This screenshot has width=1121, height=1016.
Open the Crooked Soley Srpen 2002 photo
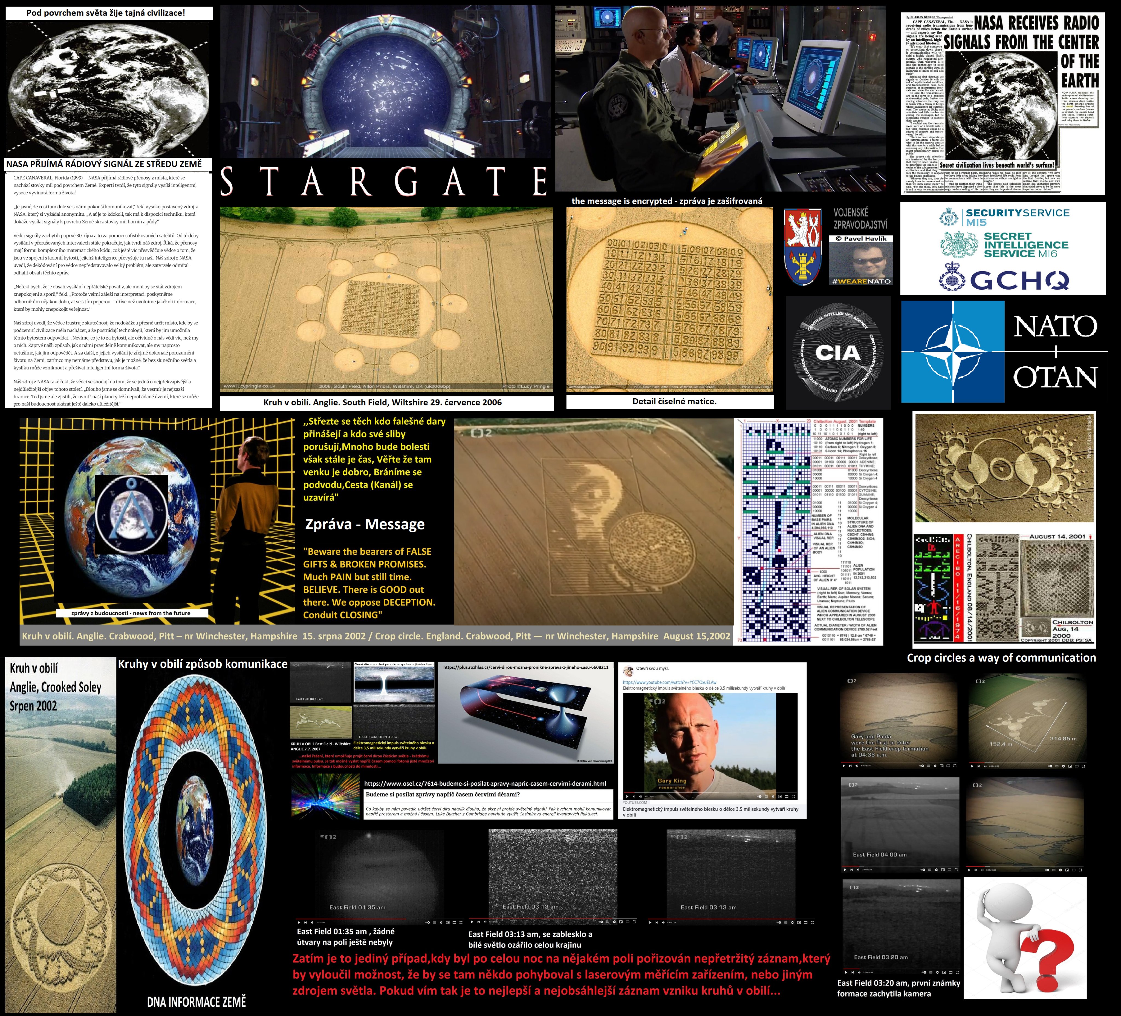(60, 835)
